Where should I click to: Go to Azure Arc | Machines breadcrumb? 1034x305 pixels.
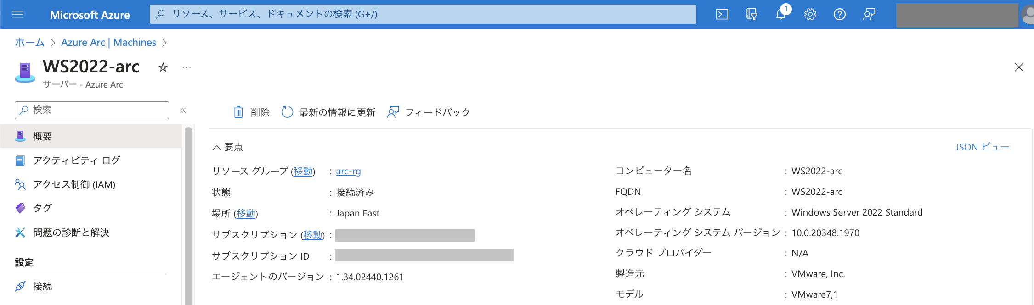108,43
